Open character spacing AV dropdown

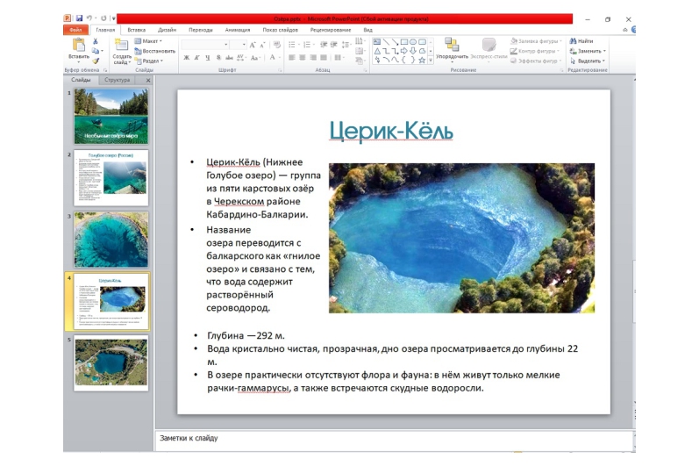(241, 58)
